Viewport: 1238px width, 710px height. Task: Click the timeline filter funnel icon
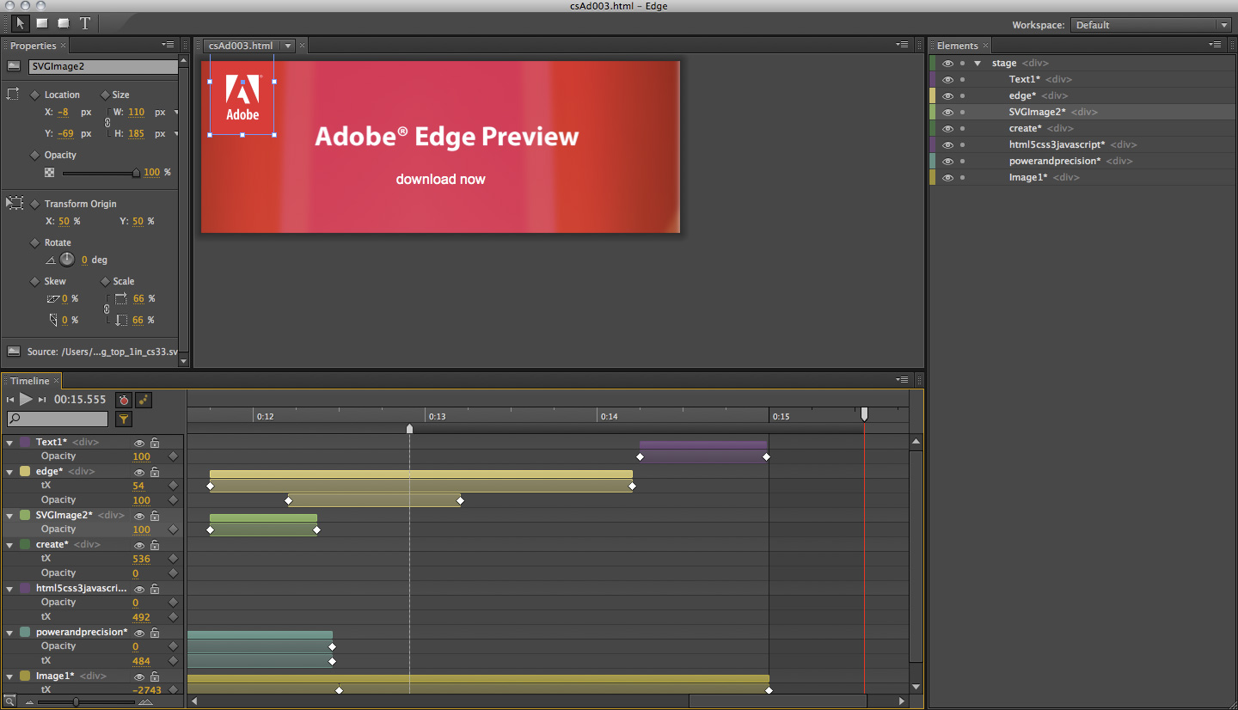[124, 419]
